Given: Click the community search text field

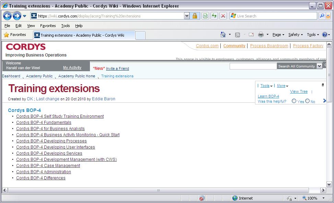Looking at the screenshot, I should [x=253, y=66].
